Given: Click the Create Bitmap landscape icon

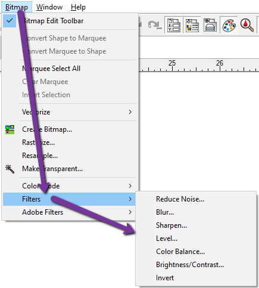Looking at the screenshot, I should coord(10,129).
